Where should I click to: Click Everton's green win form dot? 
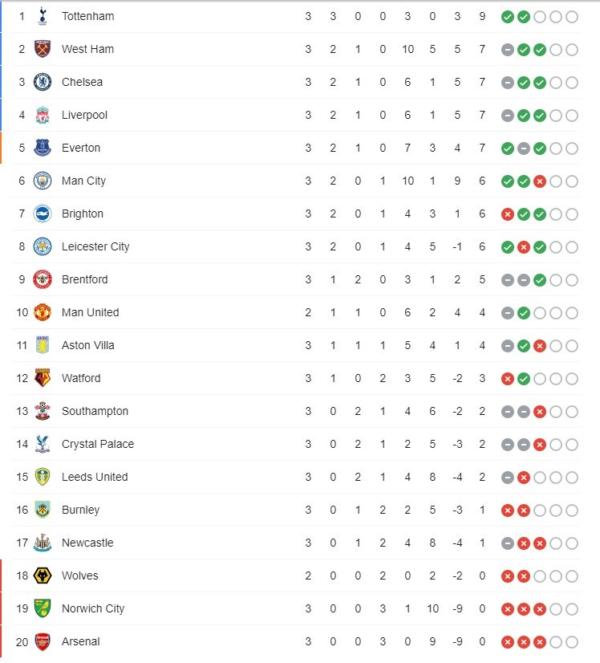pos(508,148)
